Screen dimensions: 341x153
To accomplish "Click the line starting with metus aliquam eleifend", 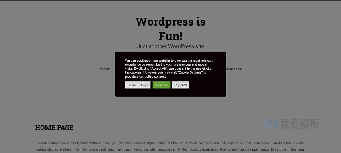I will point(170,149).
